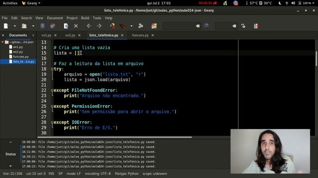The height and width of the screenshot is (178, 318).
Task: Click the Jump to line icon
Action: point(243,26)
